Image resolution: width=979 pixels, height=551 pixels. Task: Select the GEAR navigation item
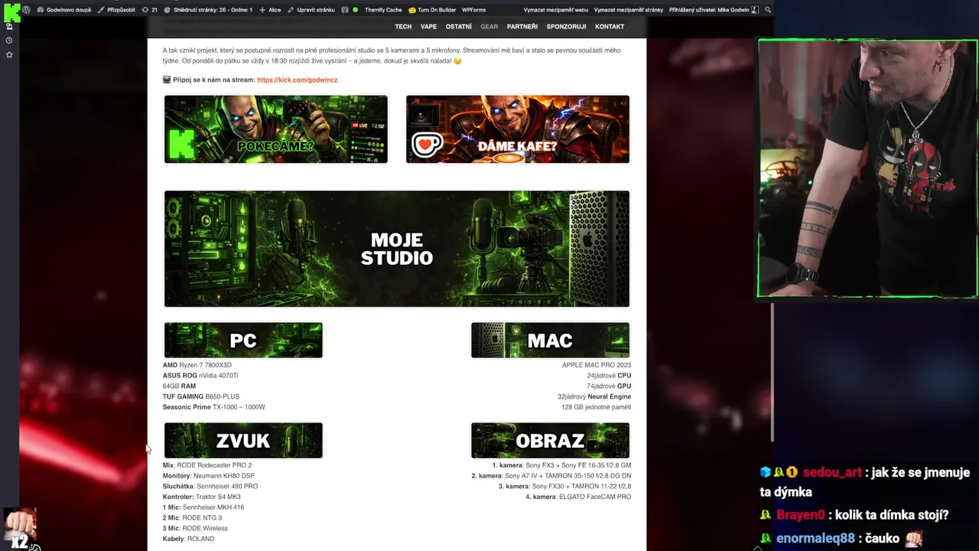489,27
